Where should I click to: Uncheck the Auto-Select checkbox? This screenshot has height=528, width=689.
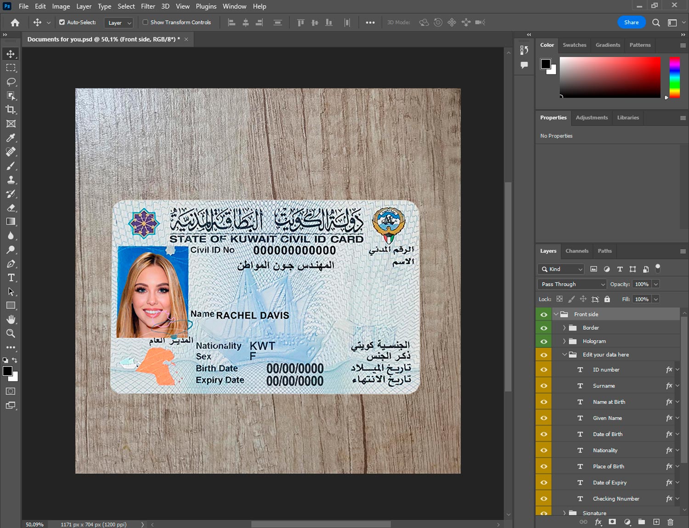click(62, 22)
